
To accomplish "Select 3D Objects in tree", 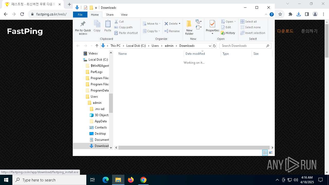I will pyautogui.click(x=102, y=115).
